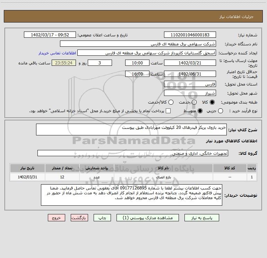
Task: Click the validity time field 16:00
Action: pyautogui.click(x=137, y=74)
